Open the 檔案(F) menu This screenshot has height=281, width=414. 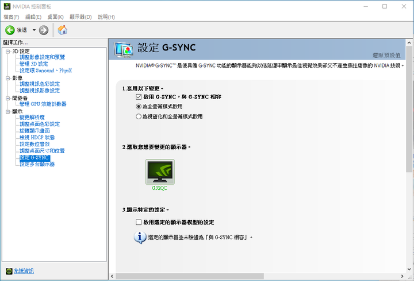11,17
